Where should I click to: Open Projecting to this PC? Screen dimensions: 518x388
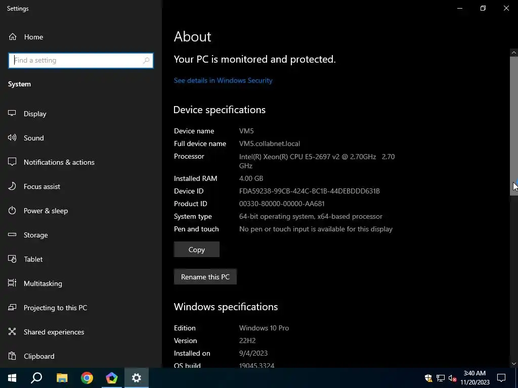click(81, 308)
